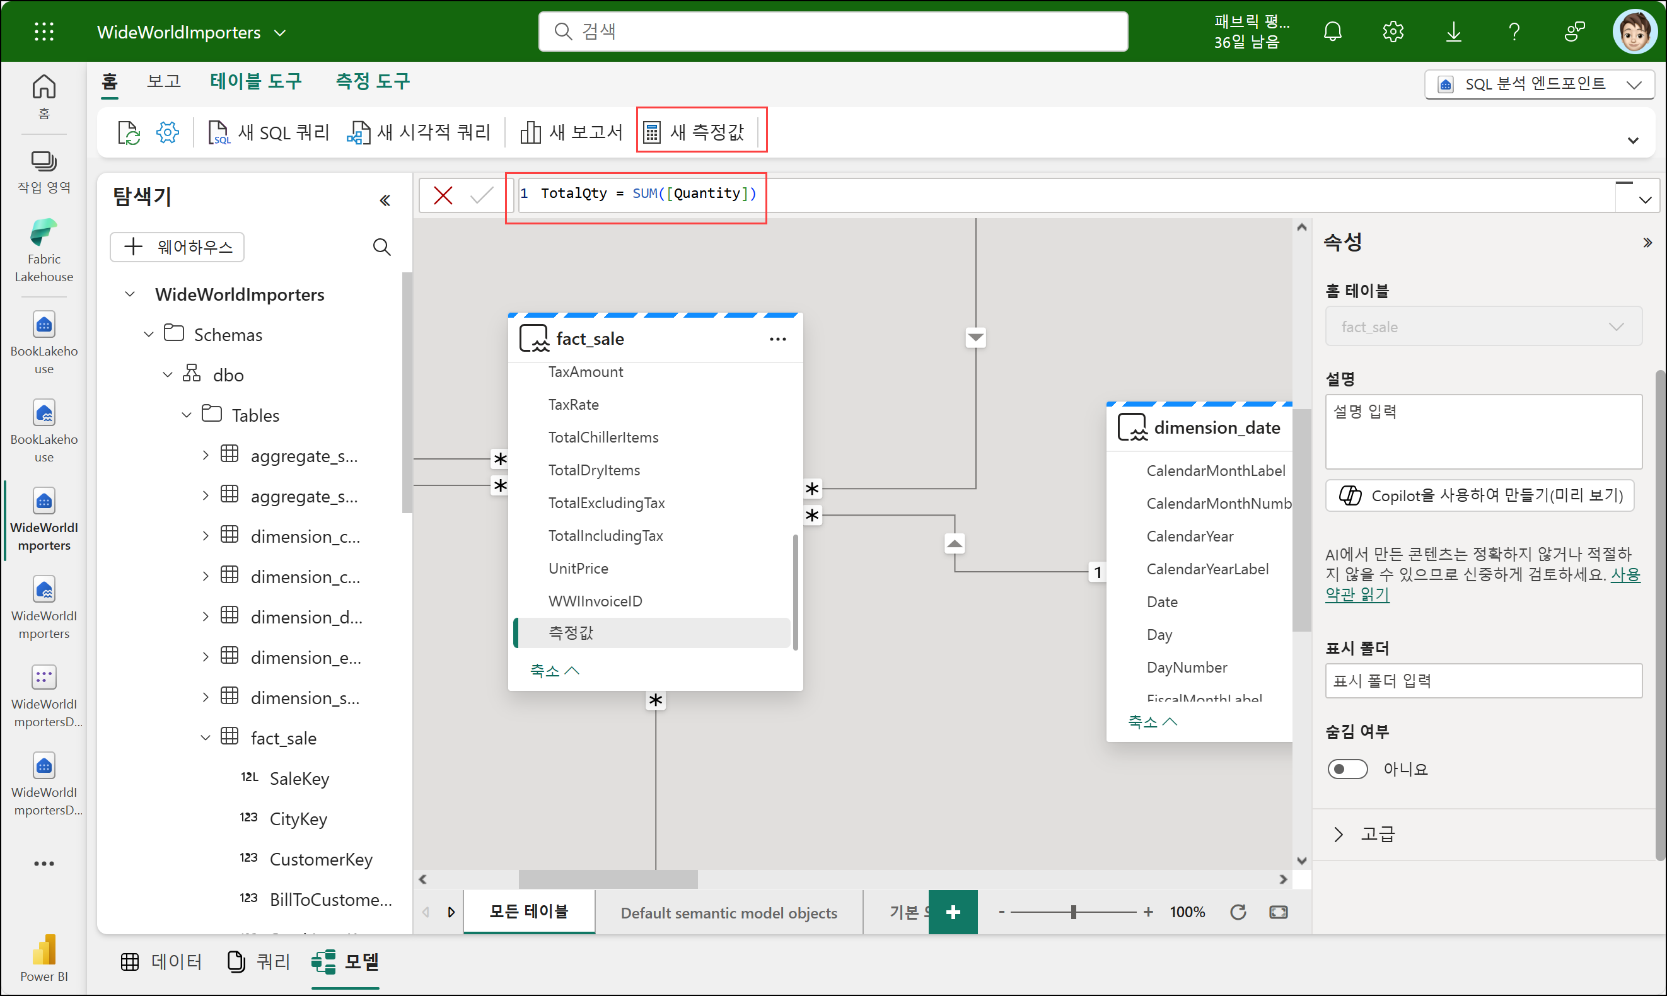This screenshot has width=1667, height=996.
Task: Expand the formula bar chevron
Action: [x=1645, y=200]
